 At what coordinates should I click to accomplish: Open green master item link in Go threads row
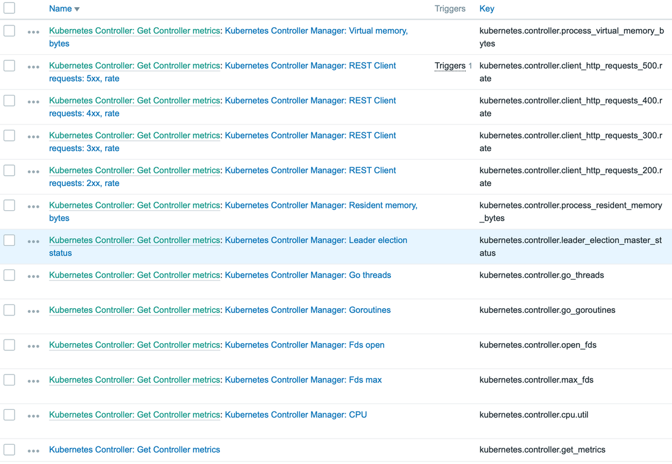(x=135, y=275)
